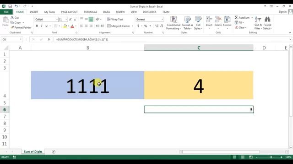Decrease font size with smaller A icon
The width and height of the screenshot is (293, 164).
[75, 19]
